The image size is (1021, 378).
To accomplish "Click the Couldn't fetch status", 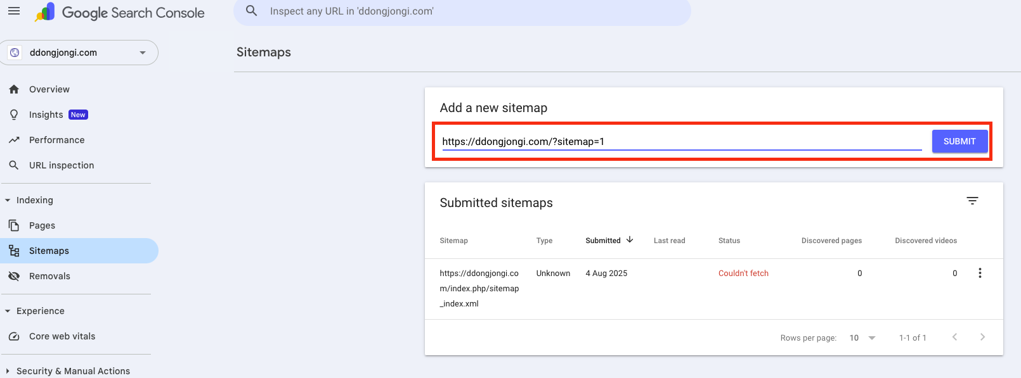I will (743, 274).
